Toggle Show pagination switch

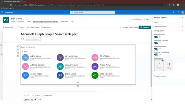pyautogui.click(x=156, y=37)
